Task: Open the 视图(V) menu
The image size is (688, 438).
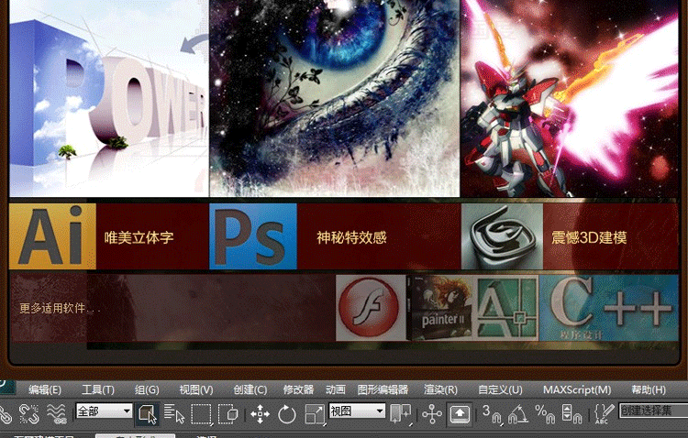Action: pos(196,389)
